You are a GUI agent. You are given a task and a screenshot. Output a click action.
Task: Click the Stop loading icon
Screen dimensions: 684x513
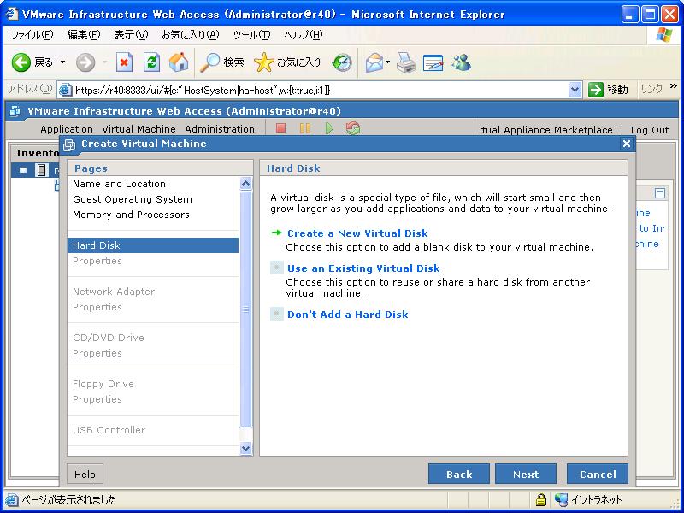pyautogui.click(x=124, y=62)
